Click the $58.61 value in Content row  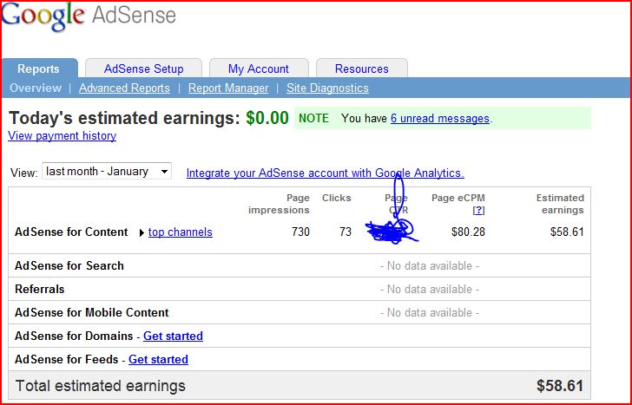[x=567, y=232]
